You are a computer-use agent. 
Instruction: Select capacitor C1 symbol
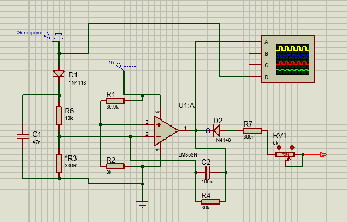22,136
